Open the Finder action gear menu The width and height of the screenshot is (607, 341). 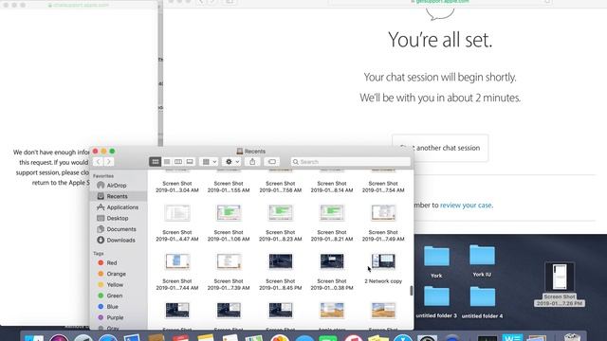(232, 162)
